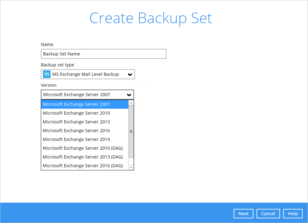Click the version list scrollbar thumb
This screenshot has height=223, width=308.
pyautogui.click(x=131, y=132)
